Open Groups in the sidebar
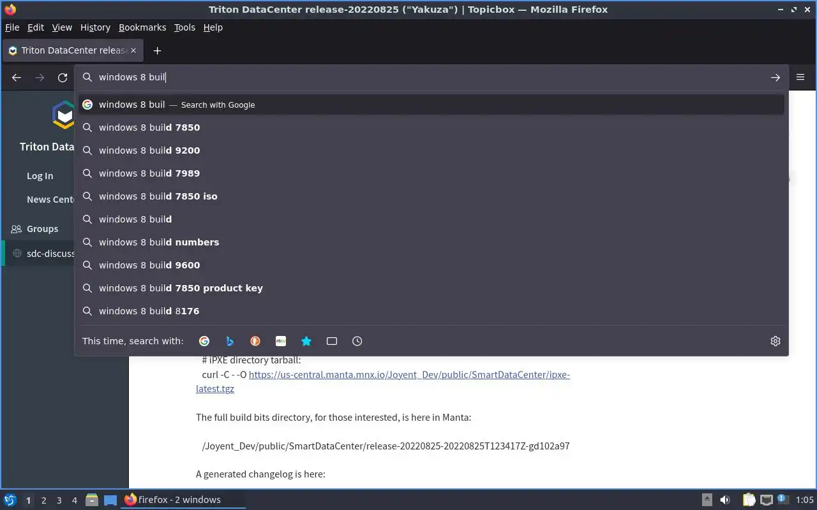817x510 pixels. tap(42, 229)
